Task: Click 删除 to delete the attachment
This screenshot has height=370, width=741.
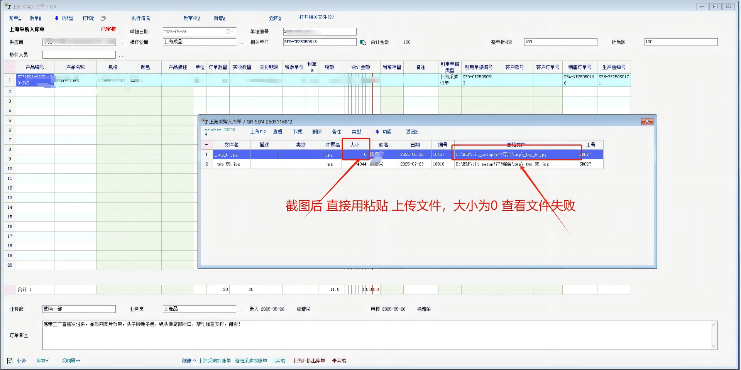Action: click(x=317, y=132)
